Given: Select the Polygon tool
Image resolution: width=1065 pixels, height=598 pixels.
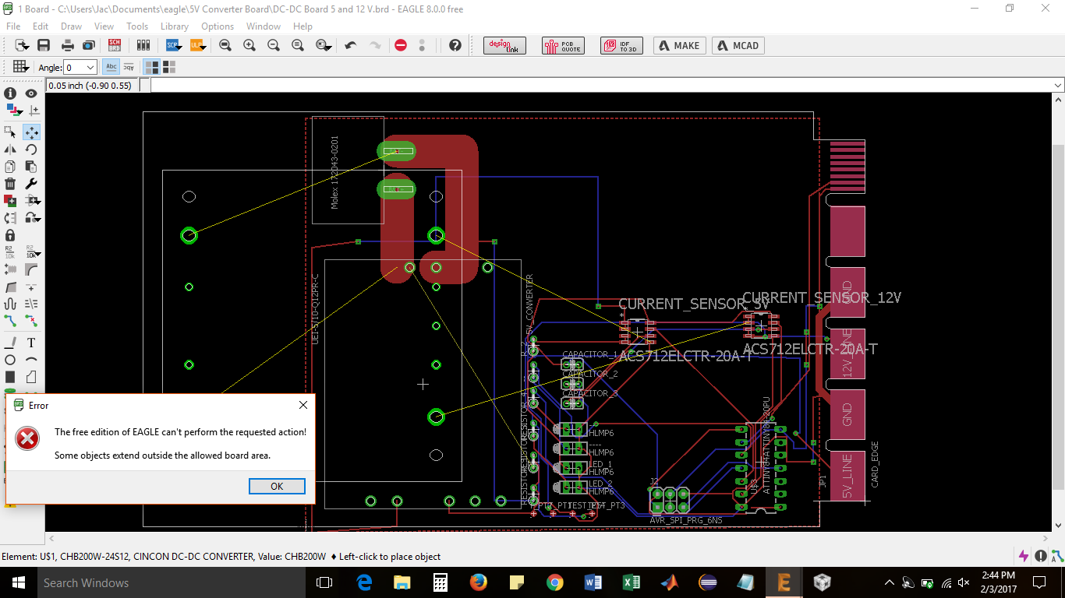Looking at the screenshot, I should pos(31,377).
